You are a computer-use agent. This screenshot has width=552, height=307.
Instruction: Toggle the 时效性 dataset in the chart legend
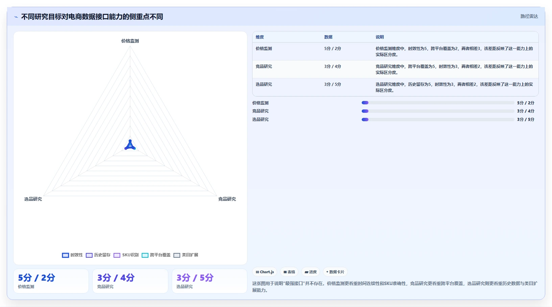point(72,255)
